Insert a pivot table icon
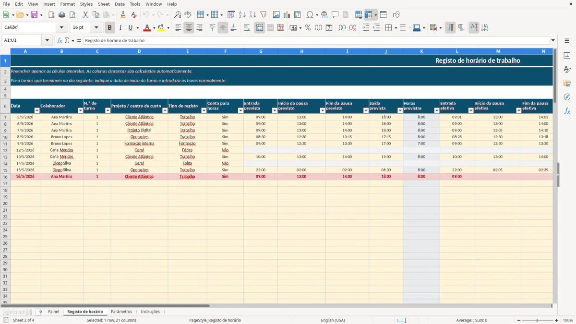This screenshot has height=324, width=576. coord(298,15)
